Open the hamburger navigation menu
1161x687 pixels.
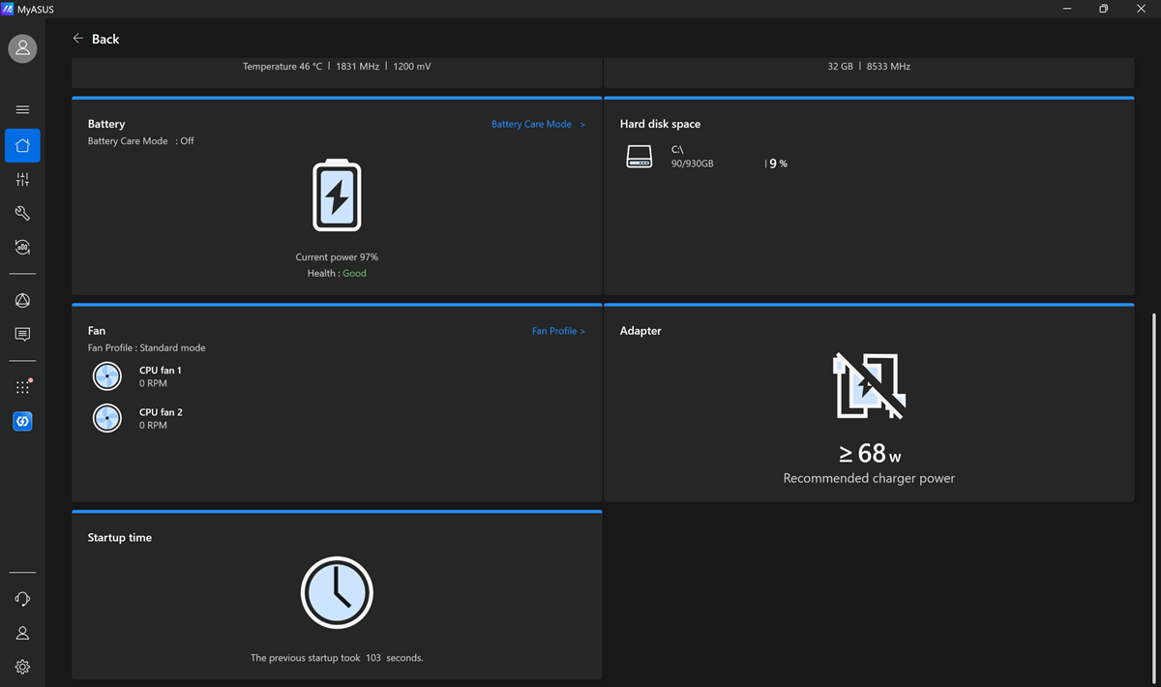coord(22,109)
